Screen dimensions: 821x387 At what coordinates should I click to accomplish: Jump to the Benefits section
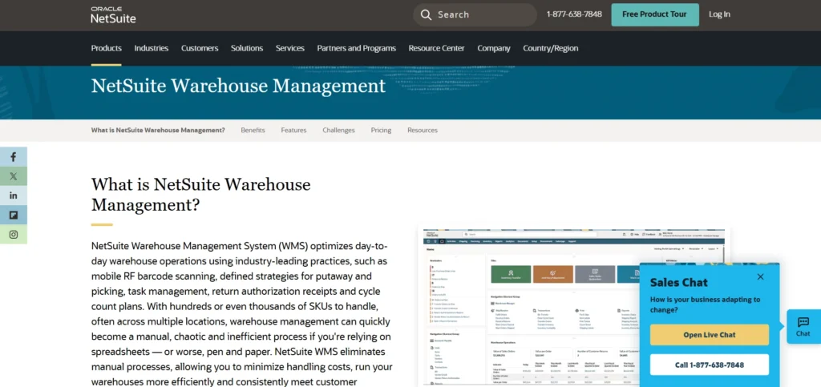tap(253, 131)
